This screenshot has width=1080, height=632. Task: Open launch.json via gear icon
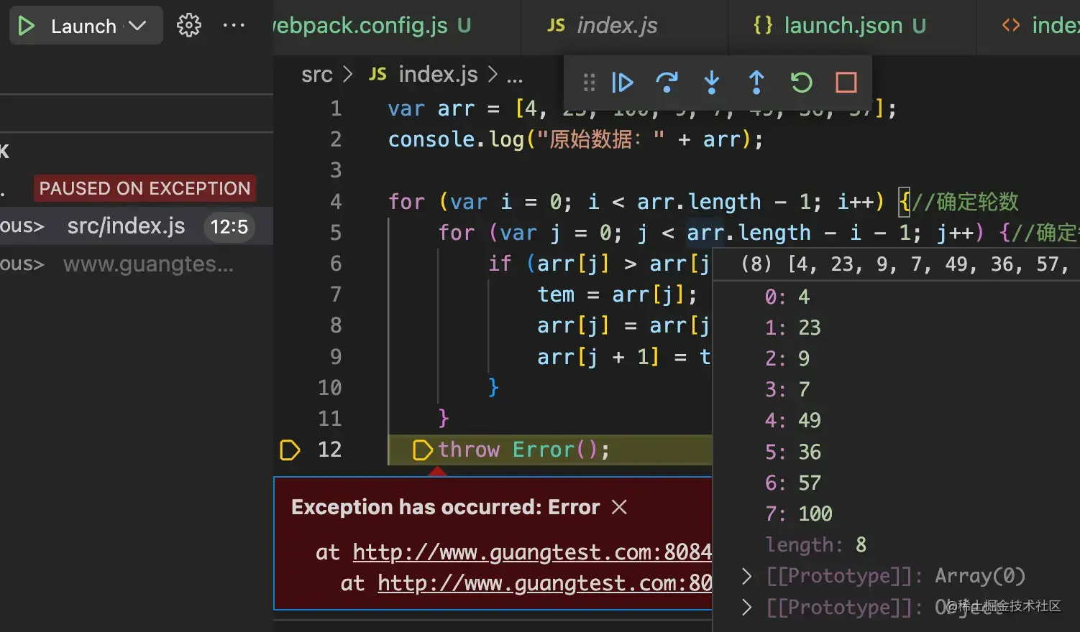[189, 26]
